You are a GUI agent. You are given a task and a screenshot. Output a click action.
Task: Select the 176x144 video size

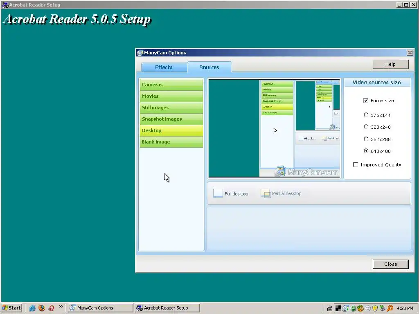(366, 115)
